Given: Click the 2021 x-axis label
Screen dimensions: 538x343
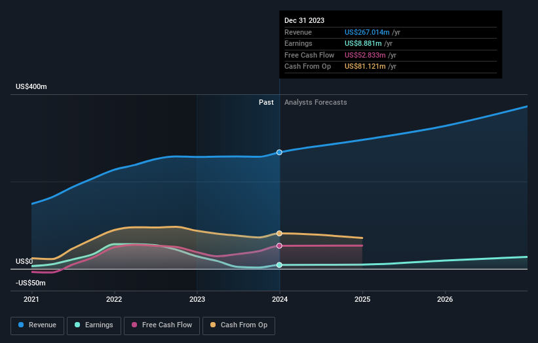Looking at the screenshot, I should [31, 299].
